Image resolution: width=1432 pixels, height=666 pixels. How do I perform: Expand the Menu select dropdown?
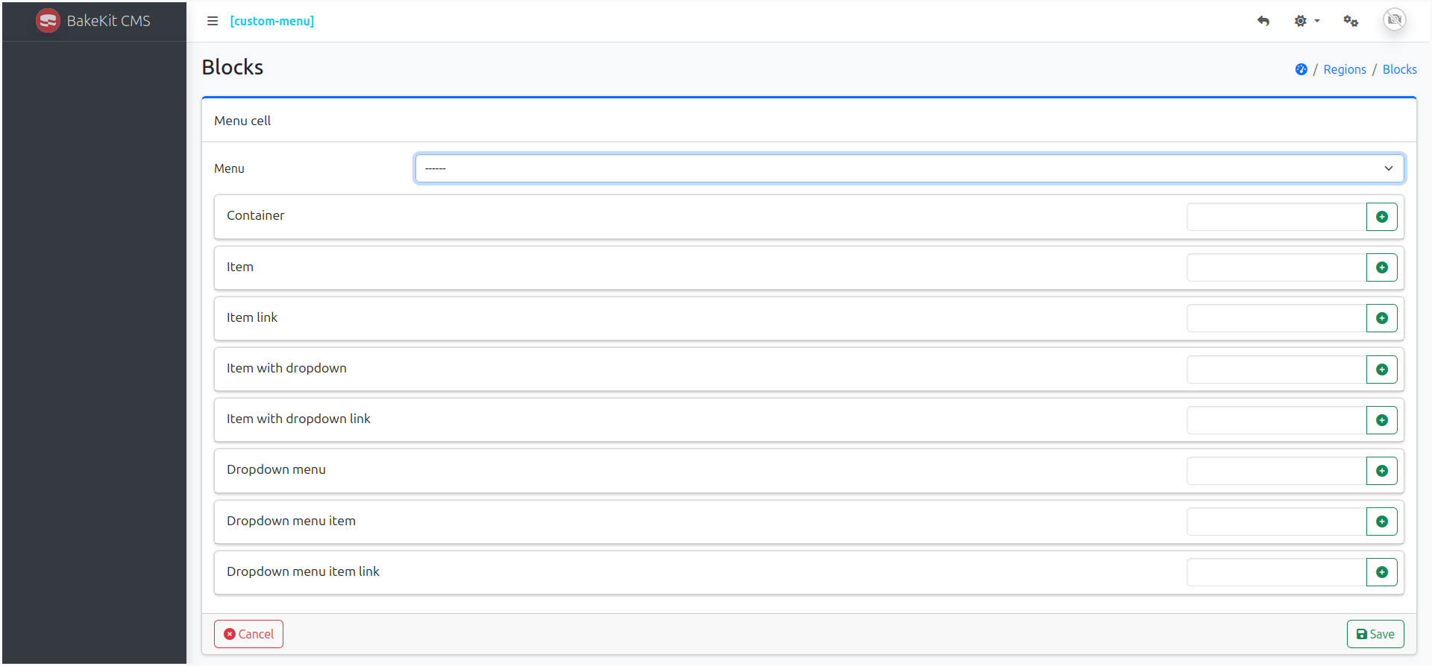[x=909, y=168]
